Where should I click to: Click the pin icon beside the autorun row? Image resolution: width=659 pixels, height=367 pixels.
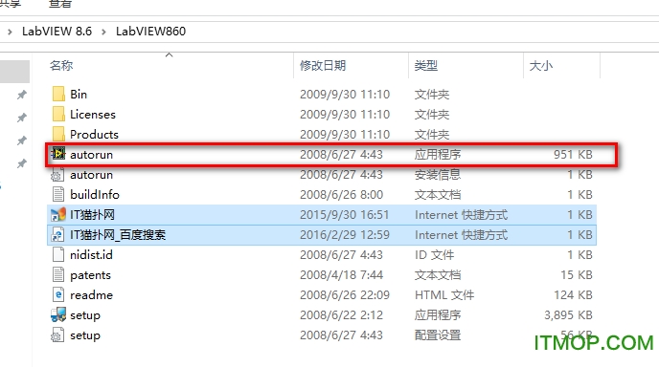click(21, 163)
